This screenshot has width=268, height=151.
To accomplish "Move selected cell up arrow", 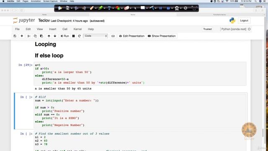I will click(49, 36).
